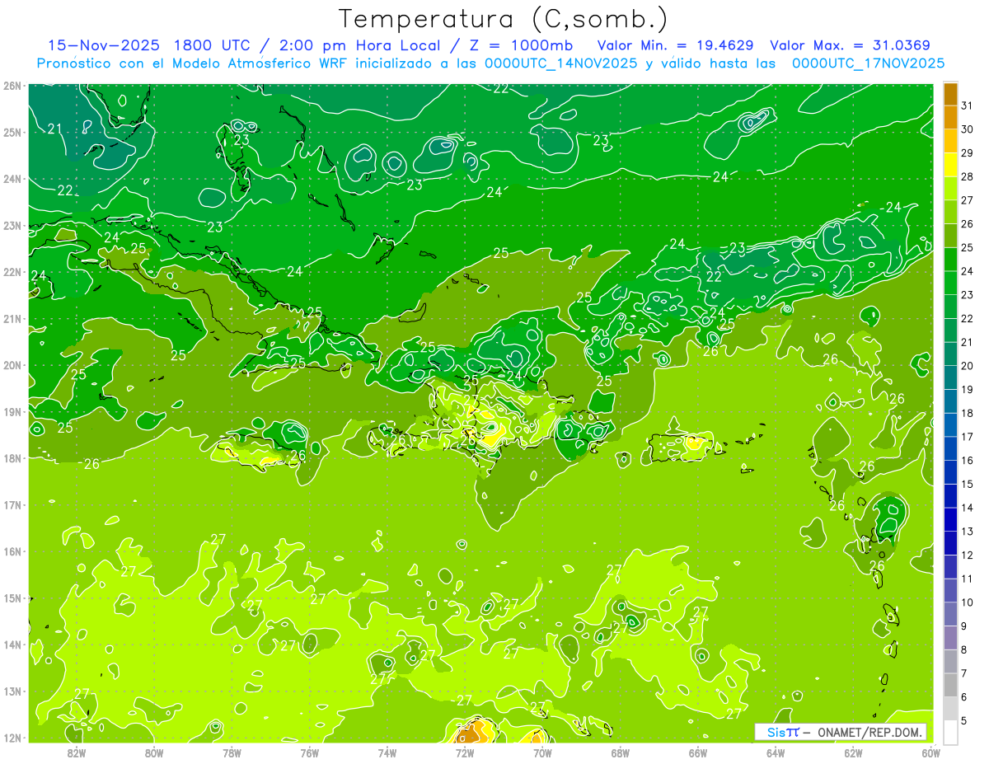This screenshot has height=764, width=989.
Task: Click the 21N latitude axis label
Action: click(x=12, y=318)
